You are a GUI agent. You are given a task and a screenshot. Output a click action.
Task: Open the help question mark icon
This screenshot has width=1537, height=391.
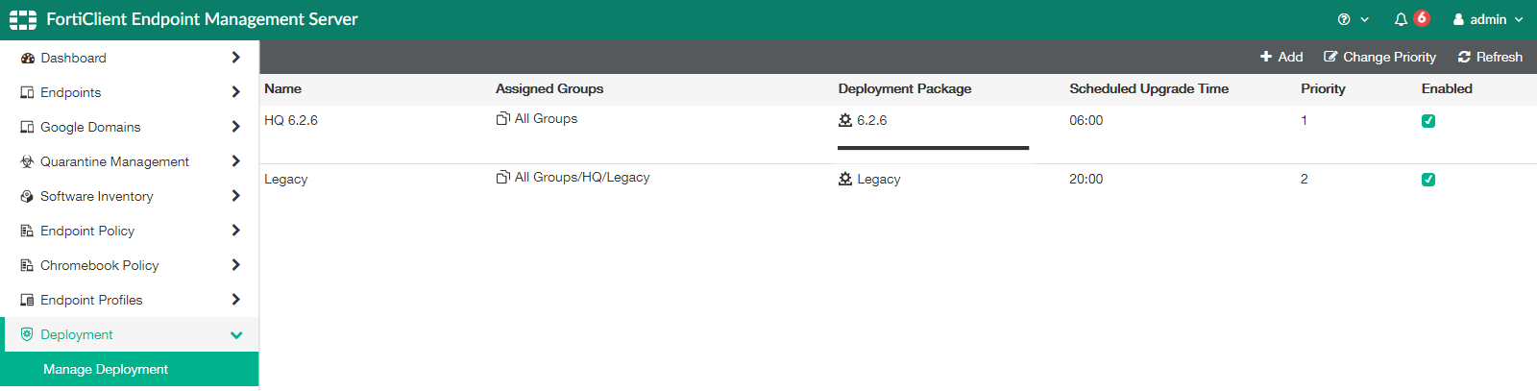1344,19
